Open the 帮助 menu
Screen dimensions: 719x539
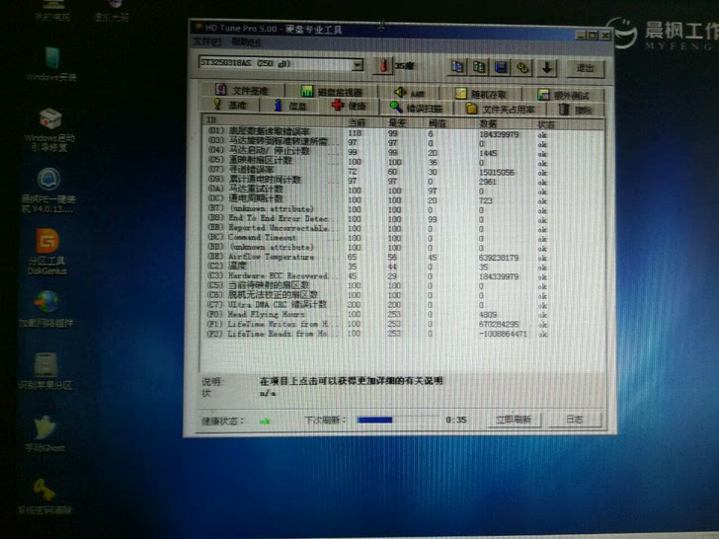(x=245, y=42)
